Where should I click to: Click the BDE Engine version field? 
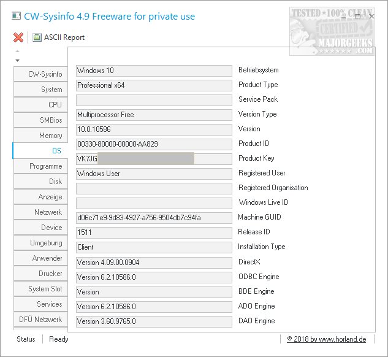[154, 292]
